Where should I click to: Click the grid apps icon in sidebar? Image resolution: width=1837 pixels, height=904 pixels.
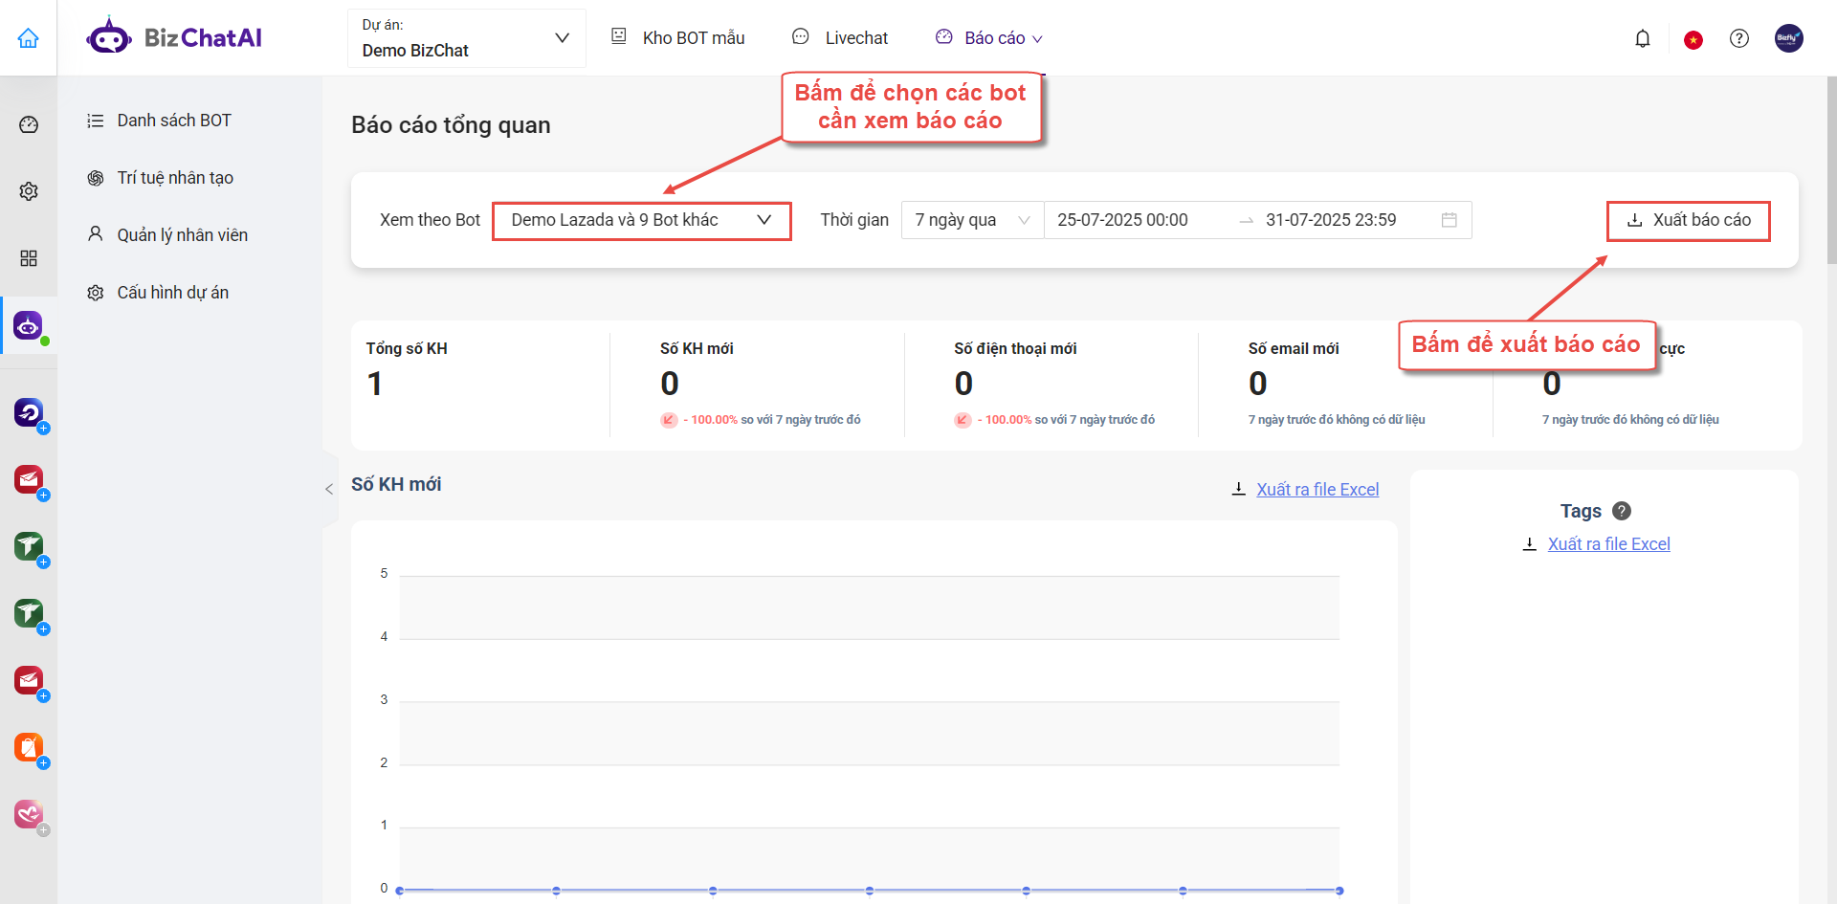(29, 258)
